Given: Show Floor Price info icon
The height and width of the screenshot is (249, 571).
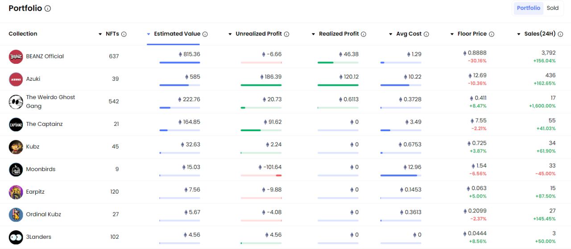Looking at the screenshot, I should (x=492, y=34).
